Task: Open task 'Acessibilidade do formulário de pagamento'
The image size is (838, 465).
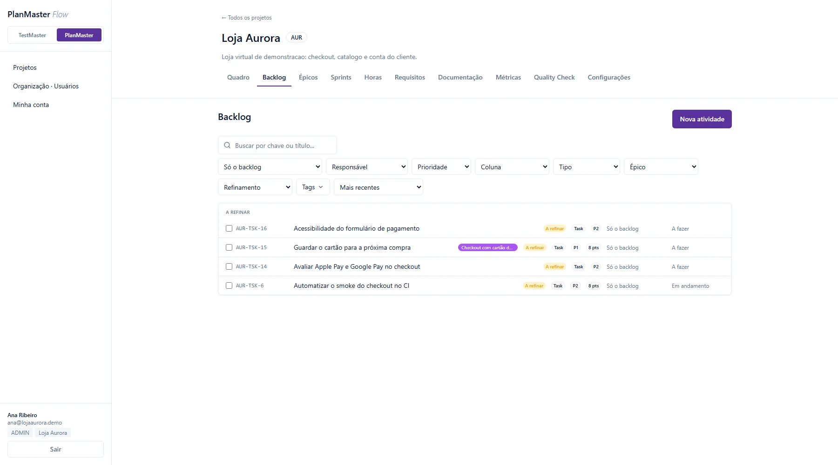Action: point(357,228)
